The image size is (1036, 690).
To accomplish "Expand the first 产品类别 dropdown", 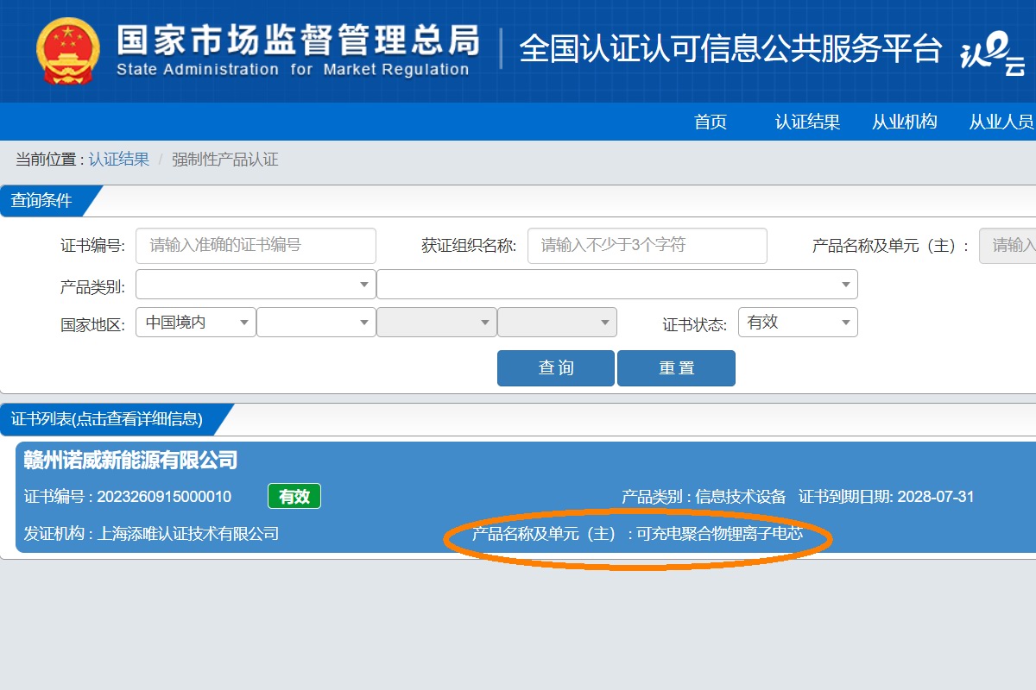I will 256,285.
